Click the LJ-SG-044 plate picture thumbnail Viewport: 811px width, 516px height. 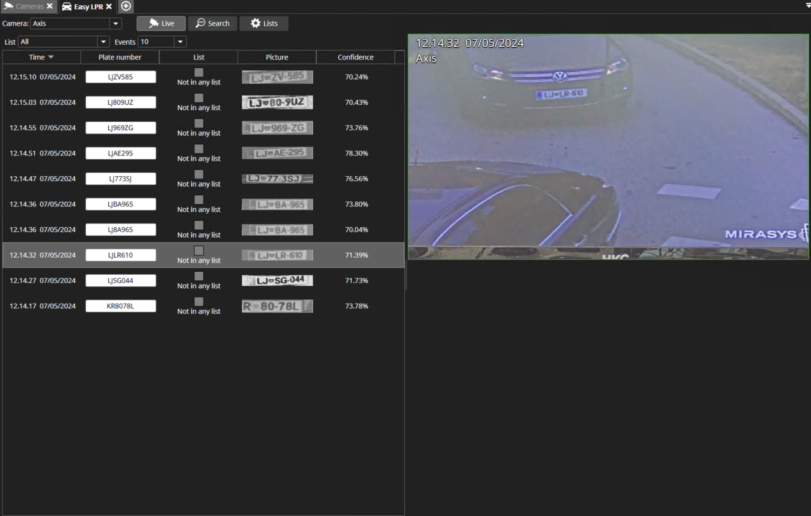click(277, 280)
